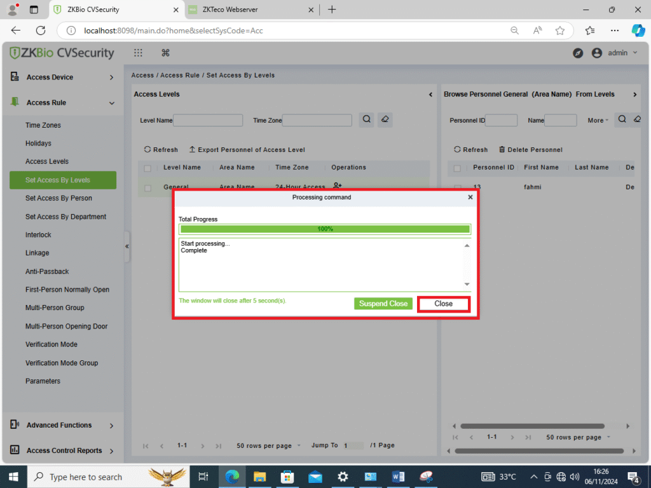
Task: Open the app grid icon in header
Action: [x=138, y=53]
